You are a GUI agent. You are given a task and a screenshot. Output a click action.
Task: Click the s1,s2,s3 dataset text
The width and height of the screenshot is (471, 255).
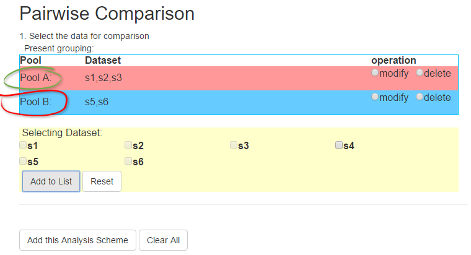tap(103, 78)
